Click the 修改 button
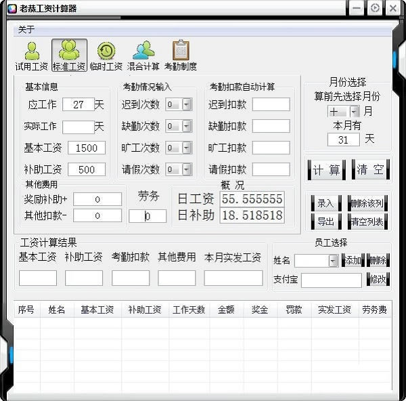This screenshot has height=401, width=406. 378,279
